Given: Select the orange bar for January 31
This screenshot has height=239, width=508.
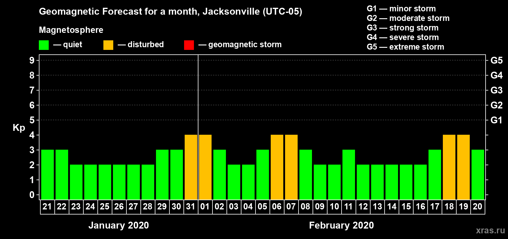Looking at the screenshot, I should 191,167.
